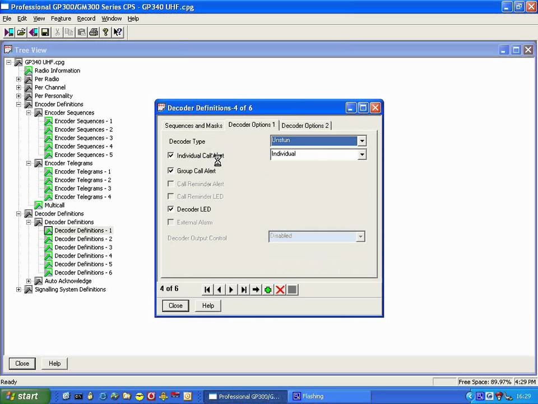Viewport: 538px width, 404px height.
Task: Click Professional GP300 taskbar button
Action: pyautogui.click(x=245, y=396)
